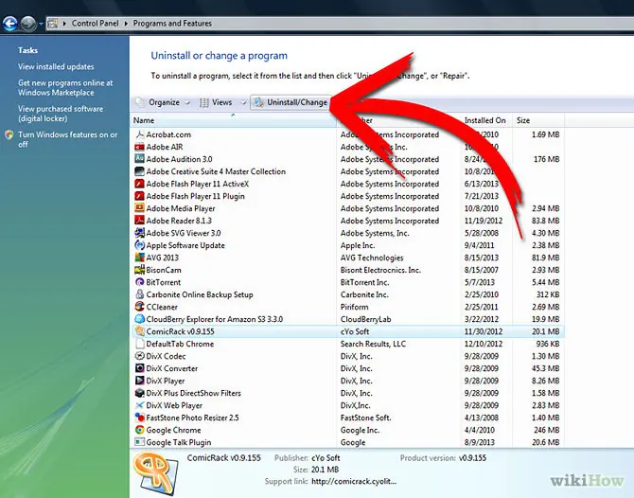The image size is (634, 498).
Task: Click the Views toolbar button
Action: 217,102
